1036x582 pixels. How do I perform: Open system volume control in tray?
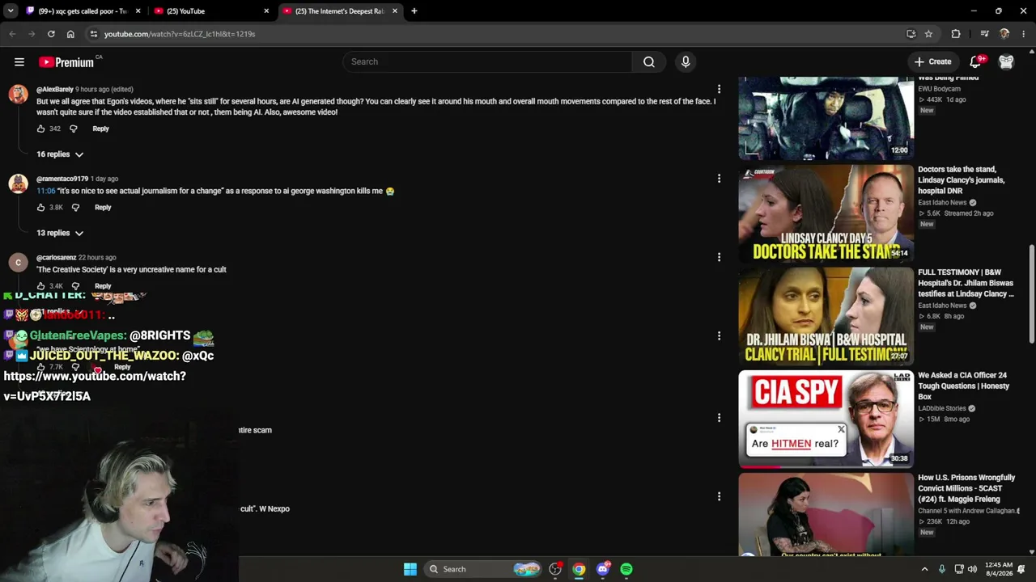click(x=972, y=569)
